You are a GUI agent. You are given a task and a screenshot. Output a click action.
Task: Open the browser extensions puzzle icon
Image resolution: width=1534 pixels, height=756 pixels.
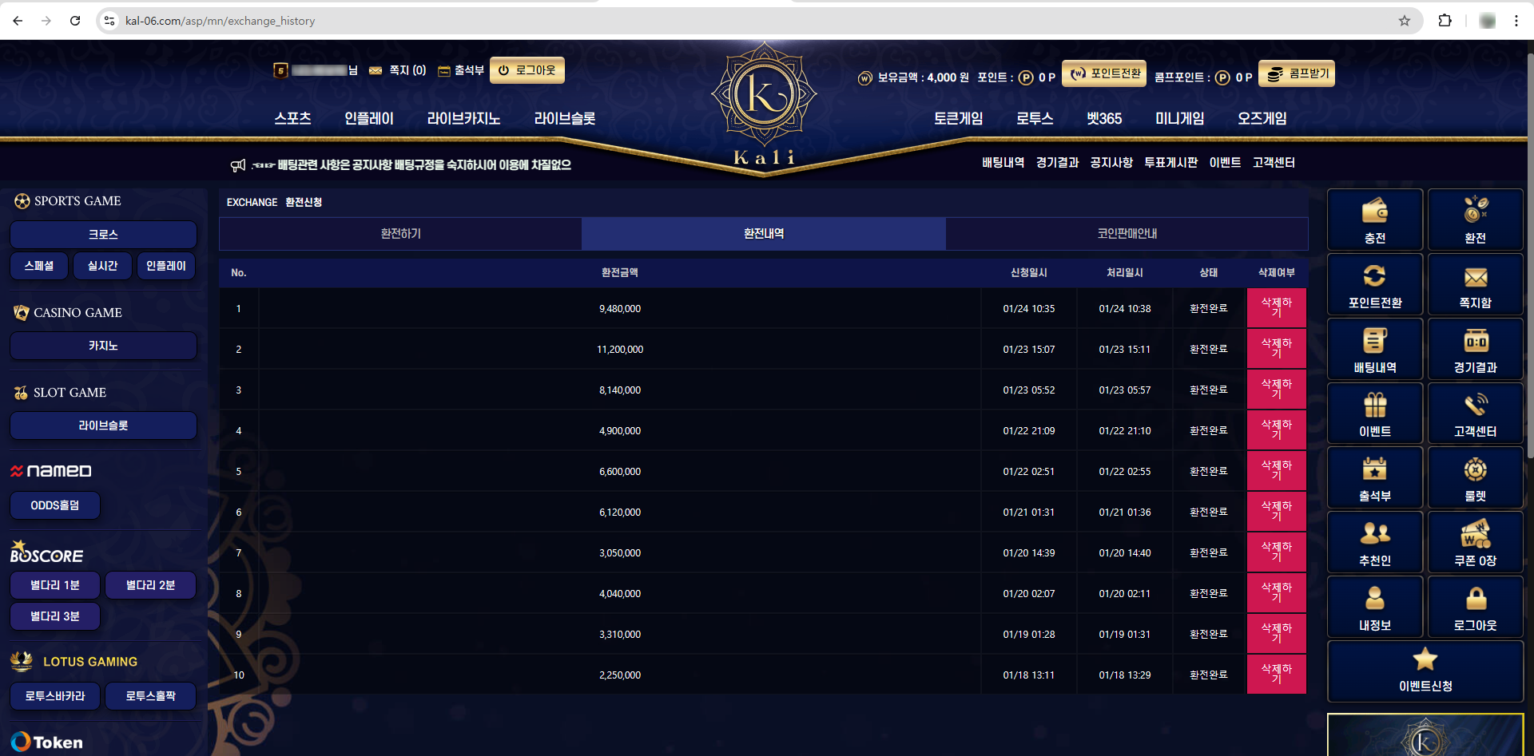[1445, 21]
